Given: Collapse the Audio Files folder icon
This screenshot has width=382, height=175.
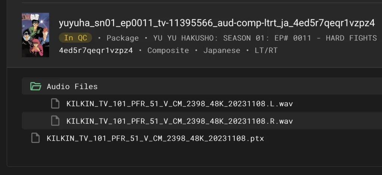Looking at the screenshot, I should [36, 86].
